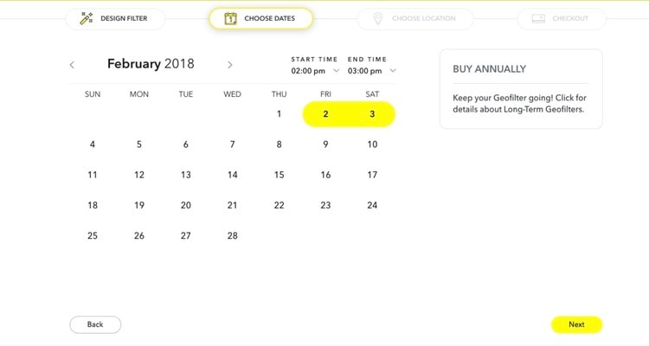
Task: Click the credit card Checkout icon
Action: pos(537,18)
